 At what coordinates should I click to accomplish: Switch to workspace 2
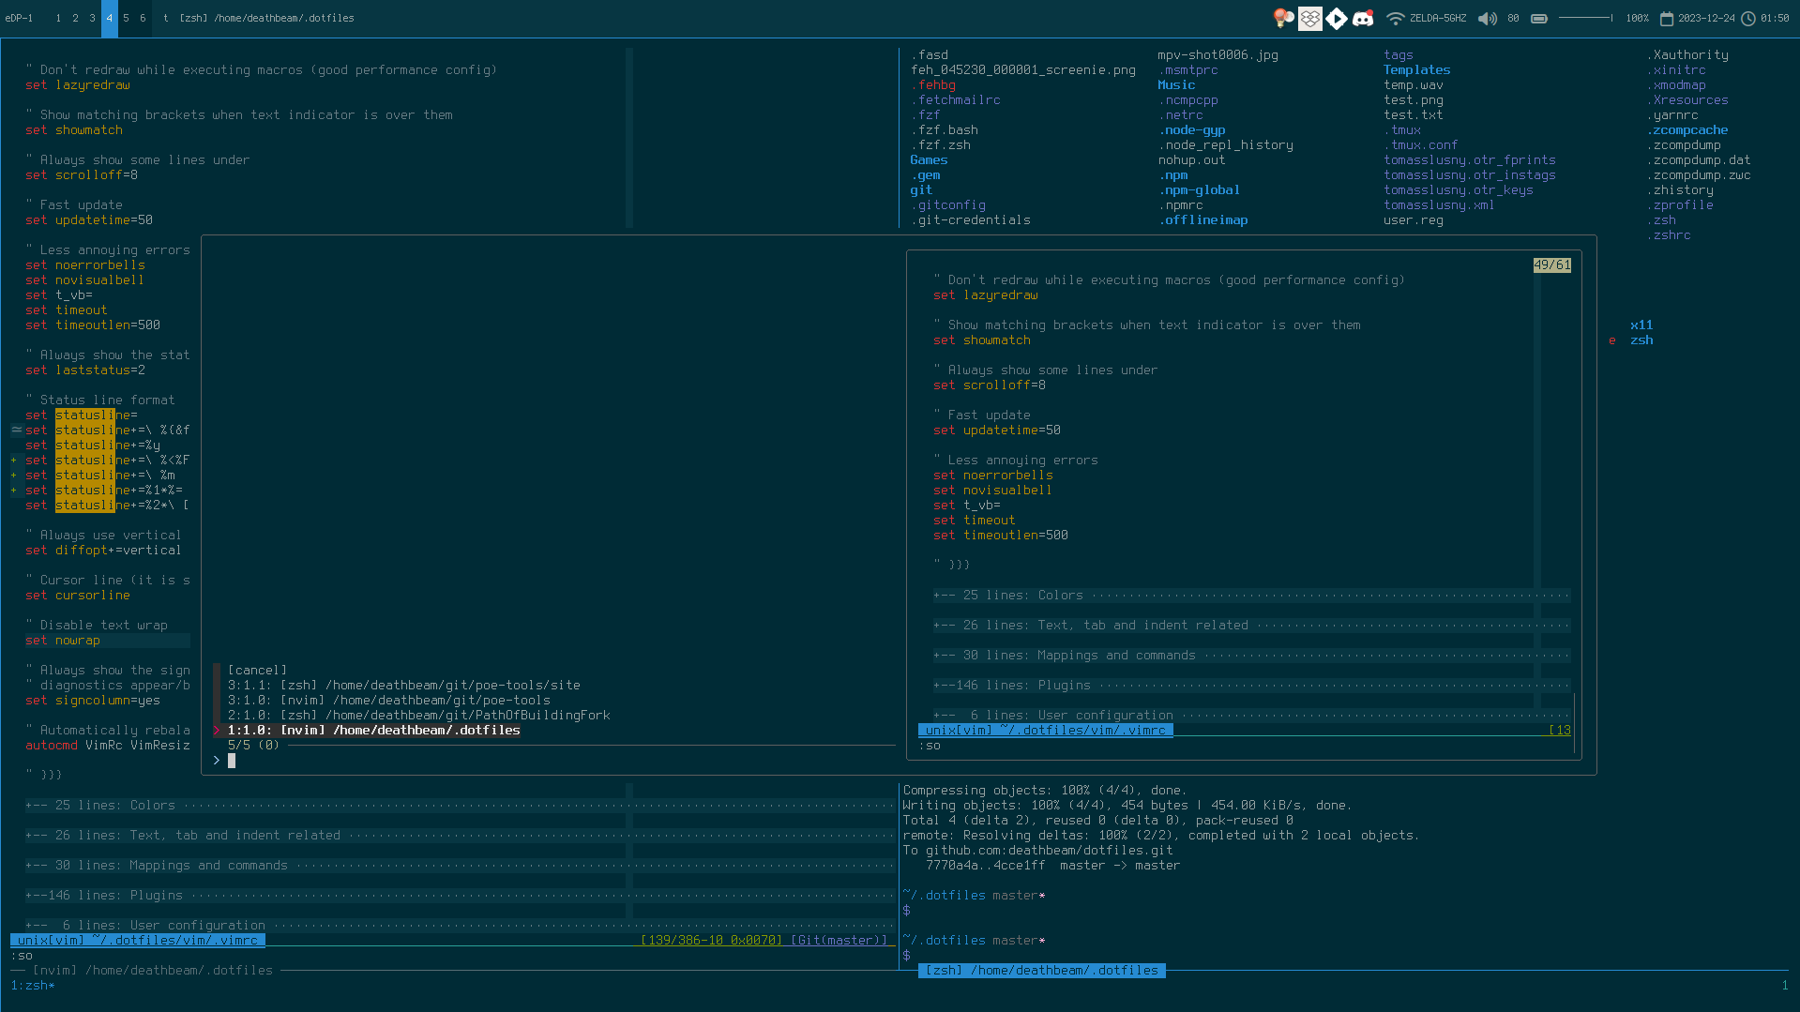pyautogui.click(x=75, y=18)
